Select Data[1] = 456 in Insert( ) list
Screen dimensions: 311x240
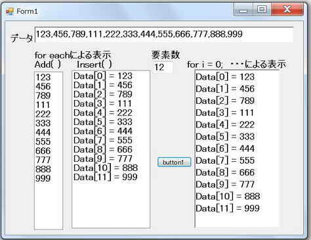(x=103, y=85)
